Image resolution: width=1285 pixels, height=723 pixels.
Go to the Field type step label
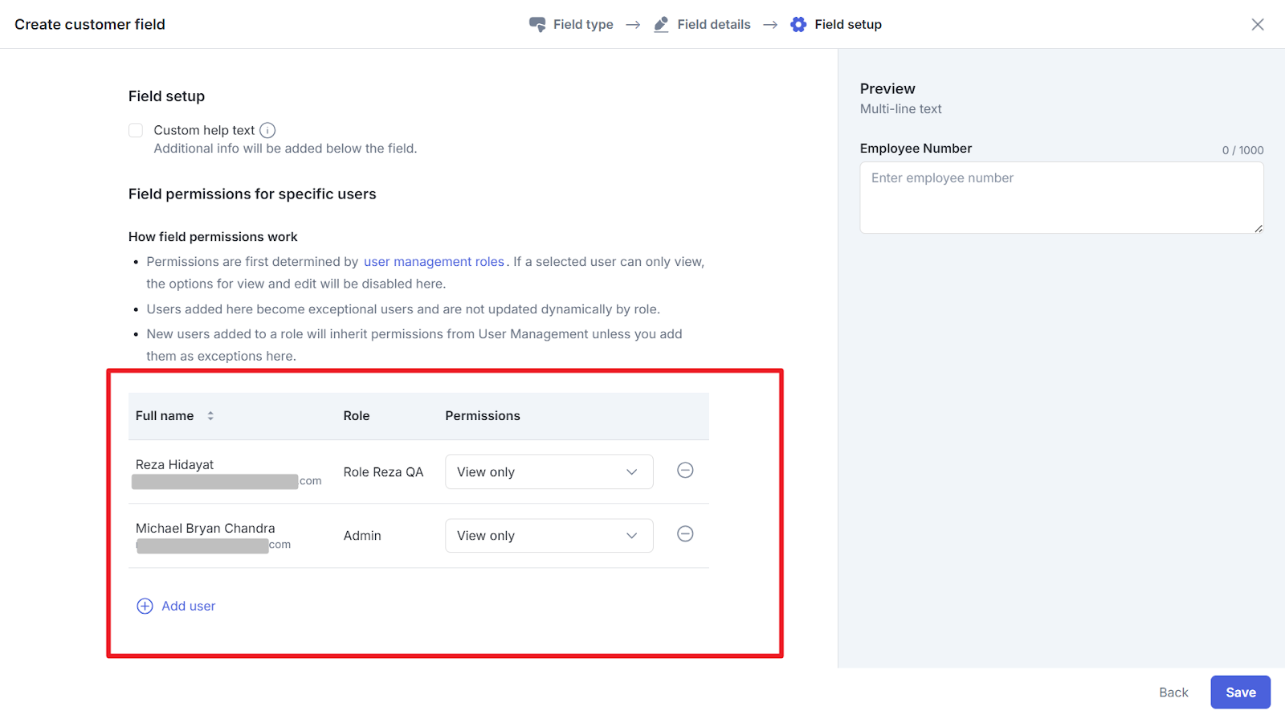583,25
